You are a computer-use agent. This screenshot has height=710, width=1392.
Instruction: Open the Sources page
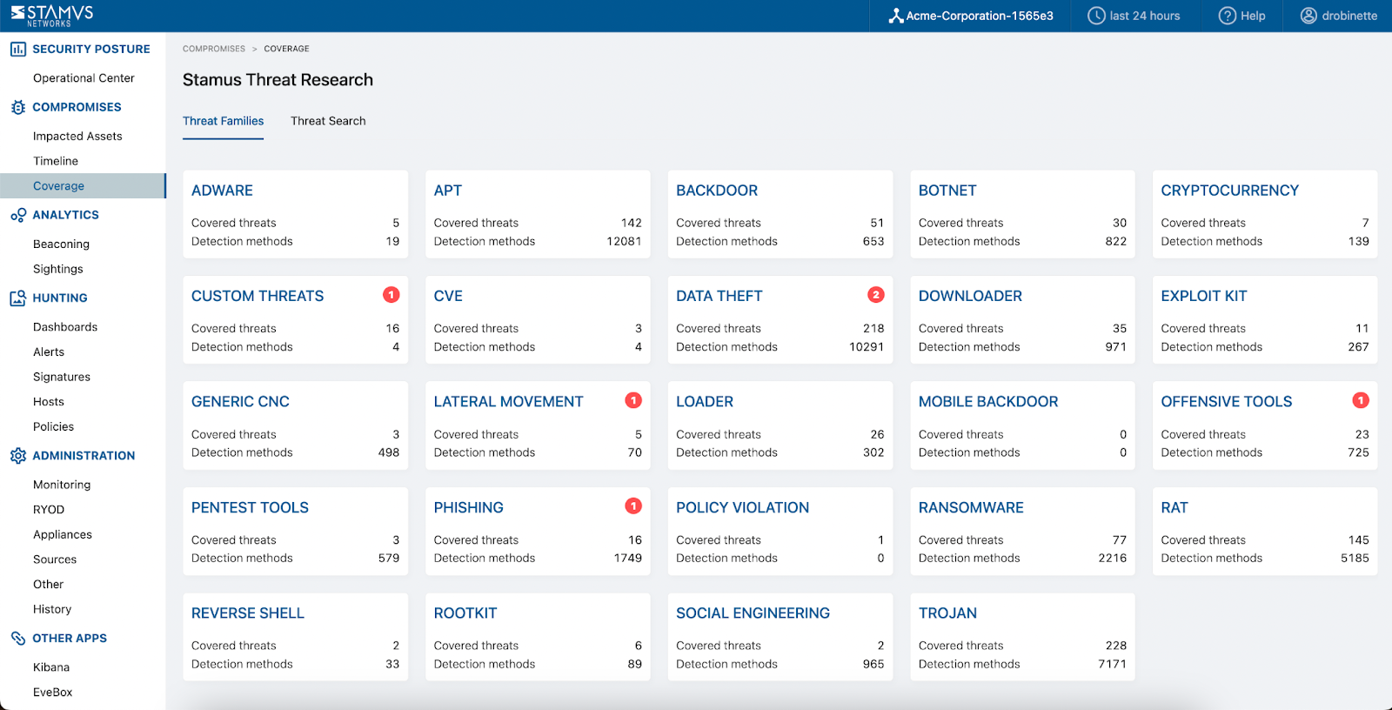55,559
